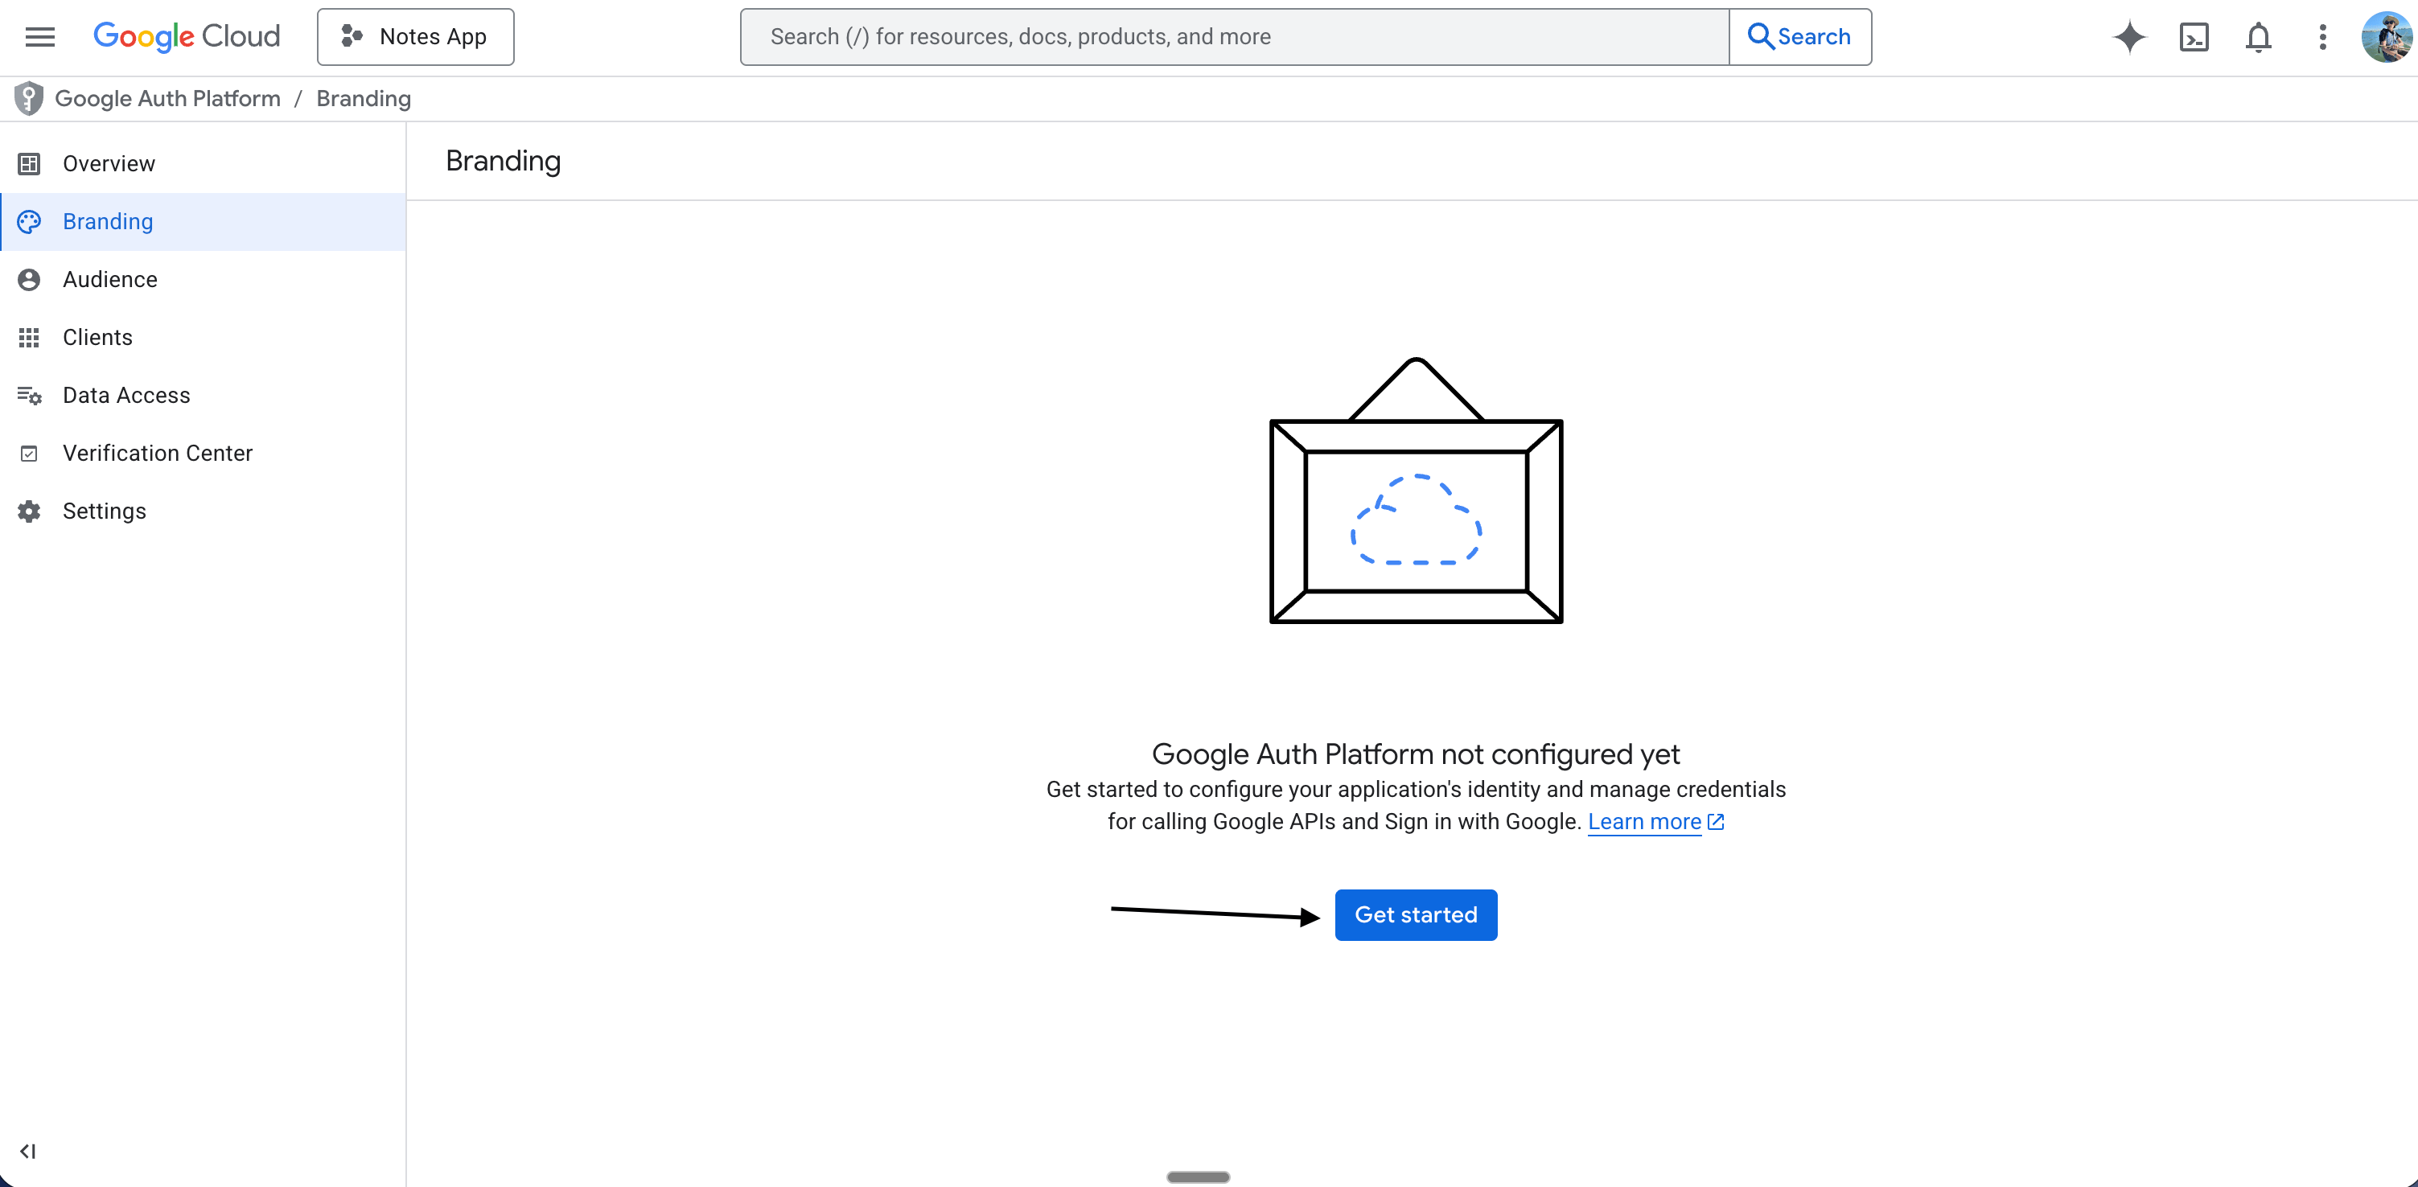The height and width of the screenshot is (1187, 2418).
Task: Click the Overview dashboard icon
Action: (29, 163)
